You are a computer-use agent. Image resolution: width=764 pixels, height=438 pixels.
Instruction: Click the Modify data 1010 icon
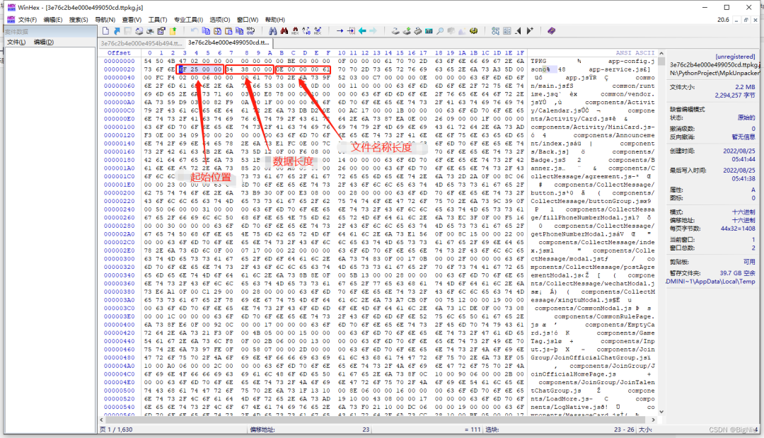point(250,30)
